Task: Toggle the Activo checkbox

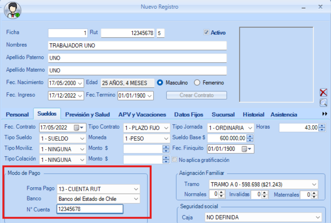Action: tap(206, 33)
